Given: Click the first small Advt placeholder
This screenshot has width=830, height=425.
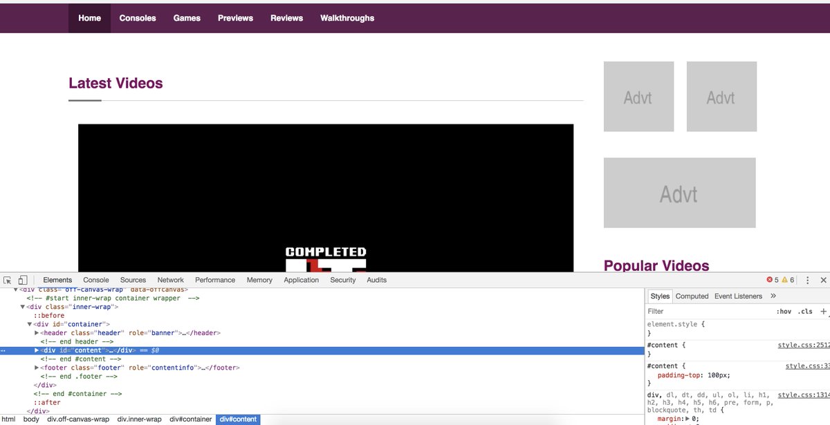Looking at the screenshot, I should [638, 97].
